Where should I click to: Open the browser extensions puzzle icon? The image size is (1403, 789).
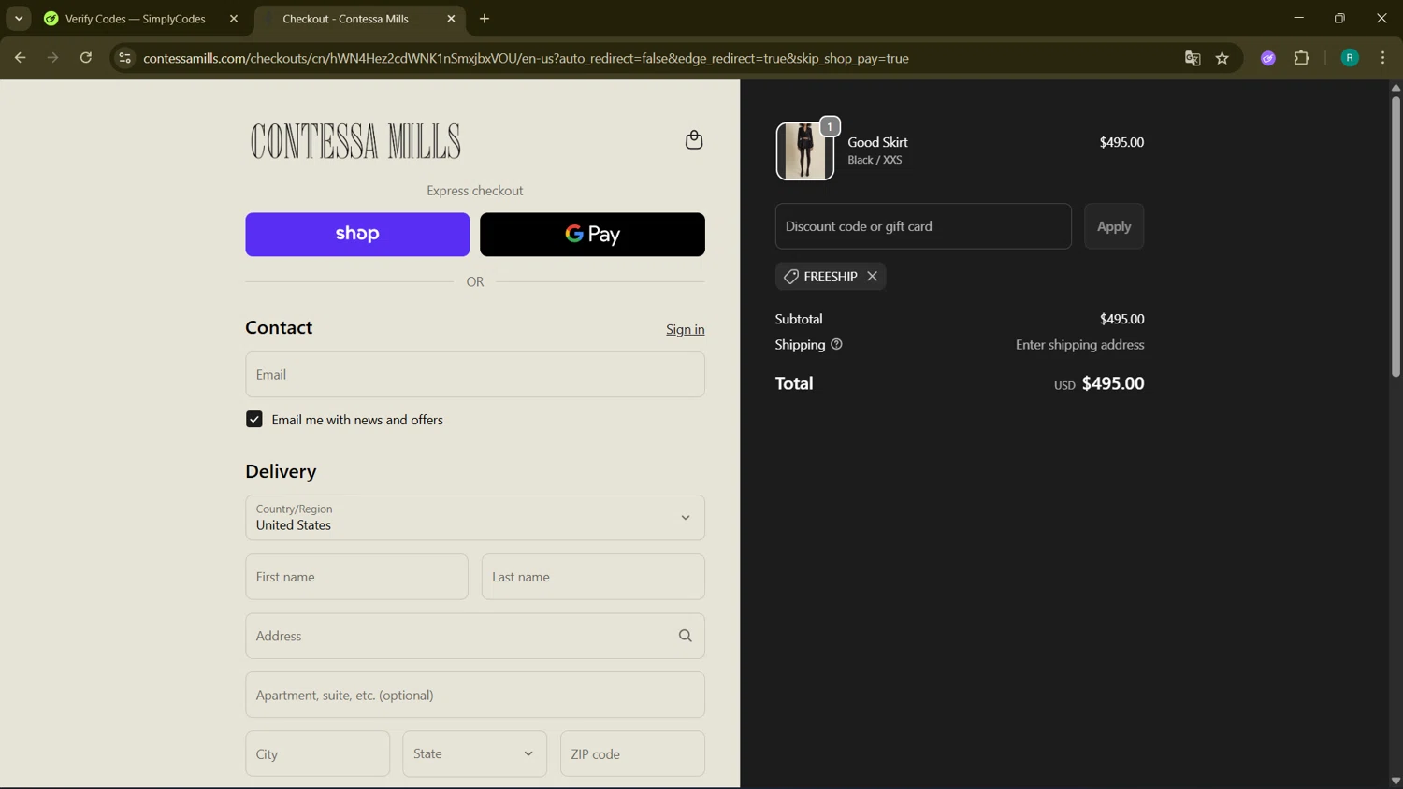[x=1302, y=58]
